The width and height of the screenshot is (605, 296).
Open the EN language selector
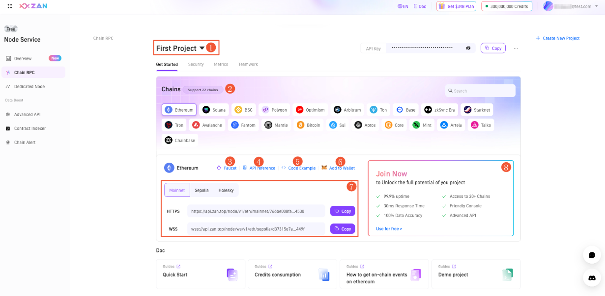(x=403, y=6)
